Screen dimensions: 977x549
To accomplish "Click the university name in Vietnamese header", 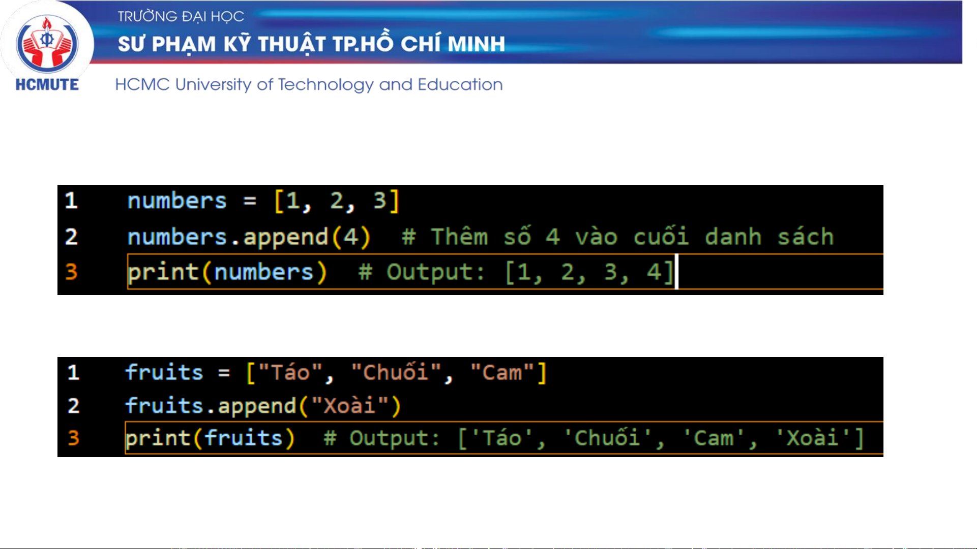I will coord(311,44).
